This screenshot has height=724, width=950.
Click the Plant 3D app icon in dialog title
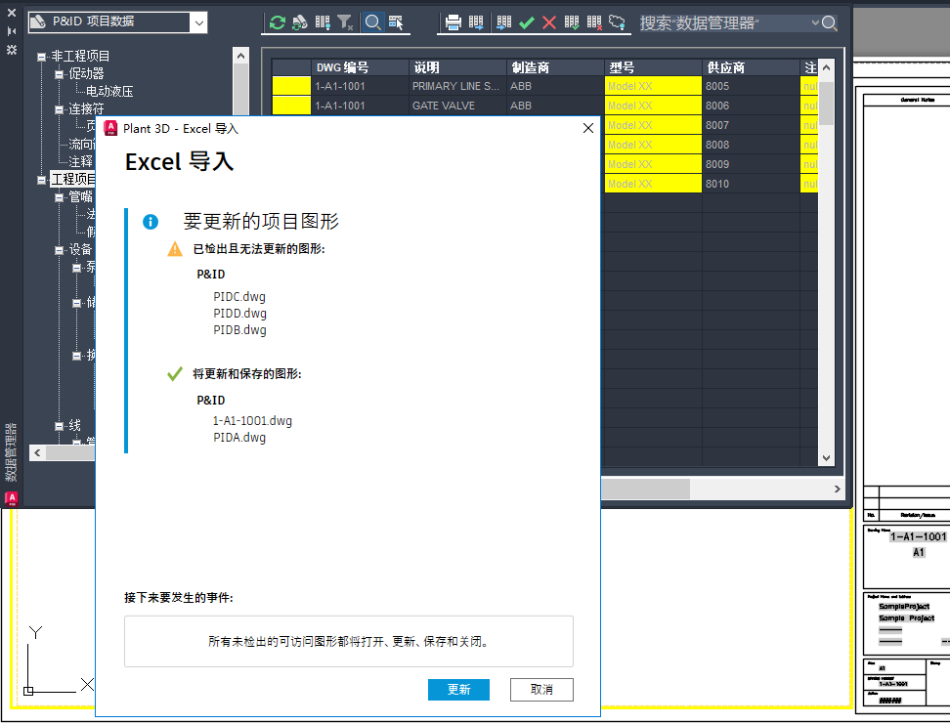tap(110, 128)
